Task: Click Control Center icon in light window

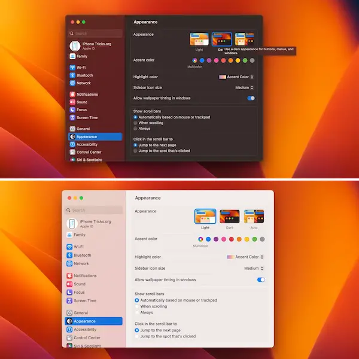Action: tap(69, 337)
